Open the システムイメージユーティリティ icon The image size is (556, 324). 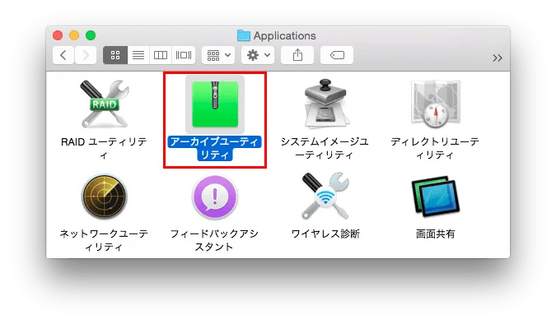point(325,104)
